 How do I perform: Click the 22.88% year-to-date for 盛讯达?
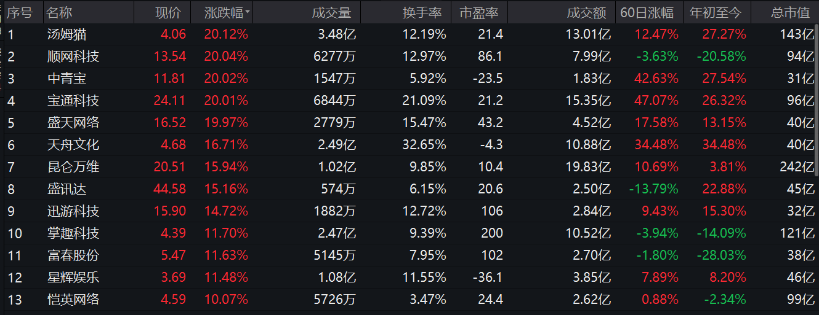tap(724, 189)
